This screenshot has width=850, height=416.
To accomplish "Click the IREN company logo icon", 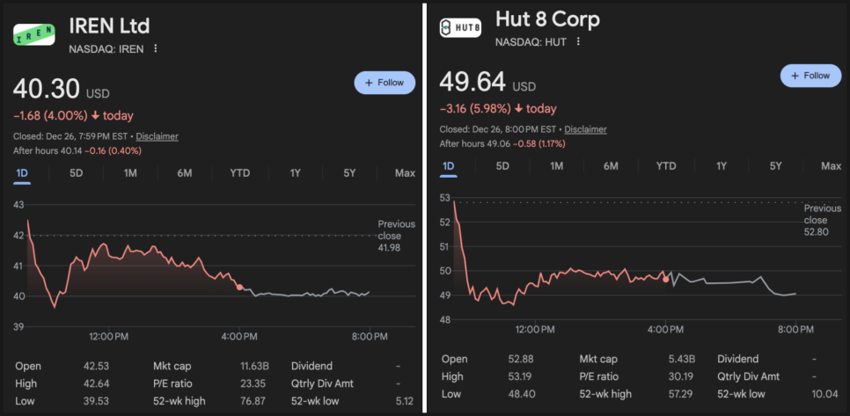I will pyautogui.click(x=34, y=33).
